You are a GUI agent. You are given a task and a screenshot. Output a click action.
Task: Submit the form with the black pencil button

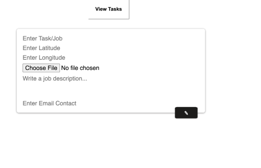(186, 113)
